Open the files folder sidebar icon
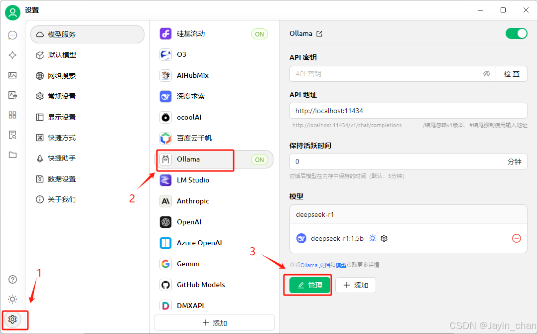Screen dimensions: 538x334 tap(12, 155)
